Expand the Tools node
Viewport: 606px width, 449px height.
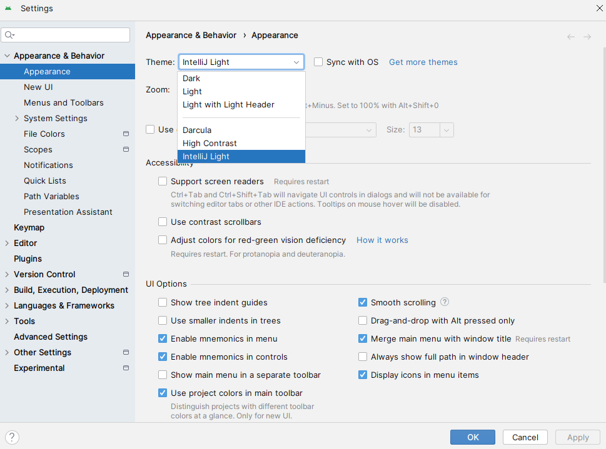pos(7,321)
